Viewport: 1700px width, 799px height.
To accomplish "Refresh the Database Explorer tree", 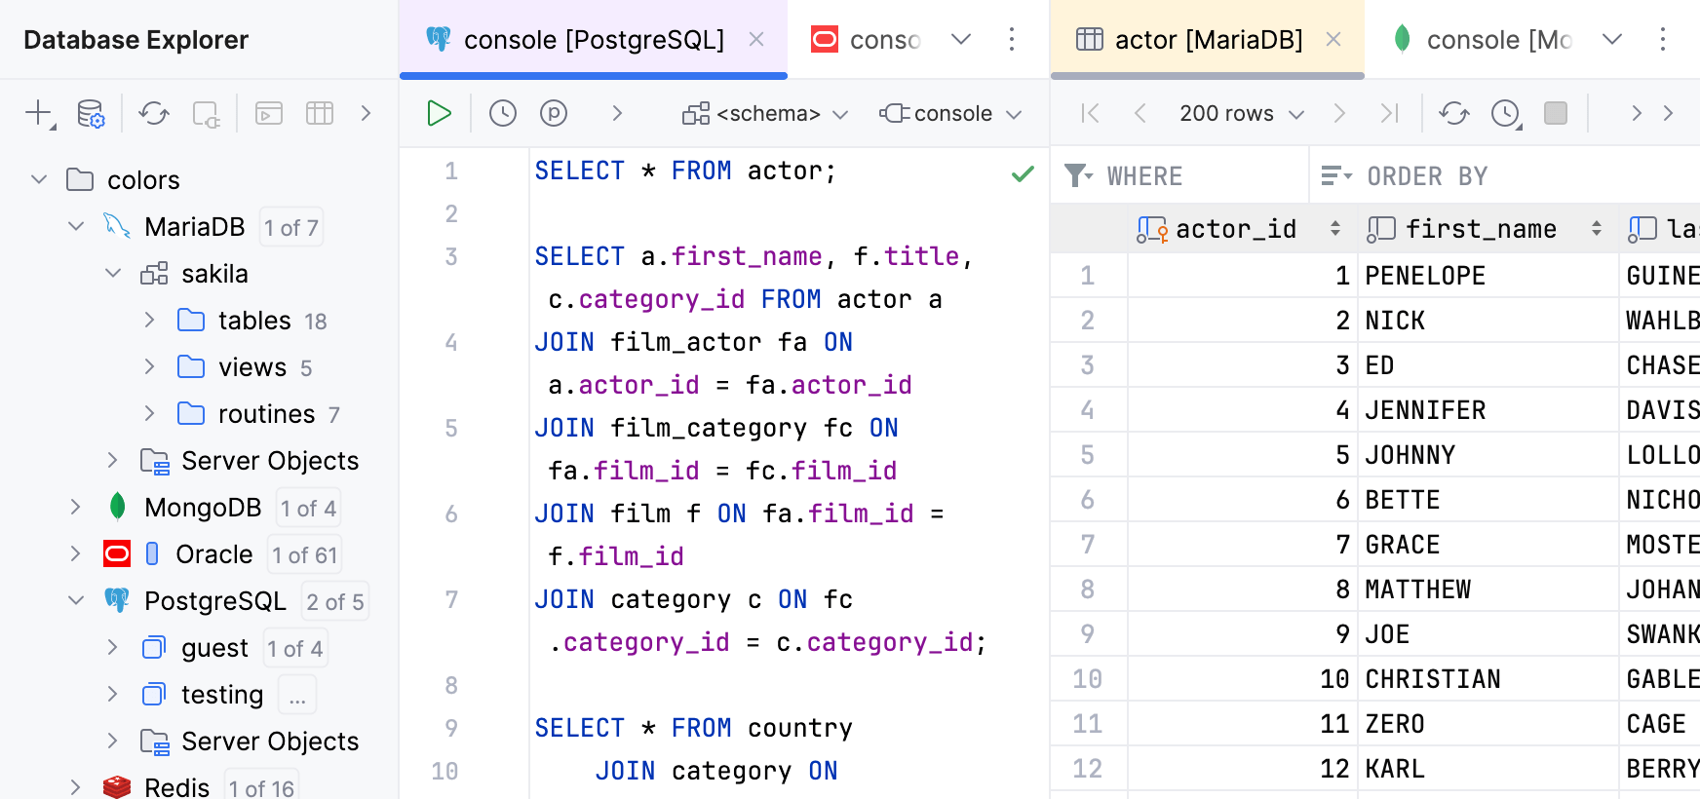I will (153, 114).
